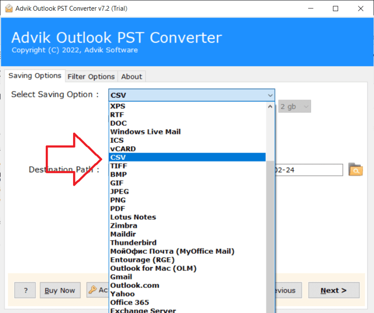Pick Zimbra from the dropdown
The image size is (374, 313).
point(187,226)
